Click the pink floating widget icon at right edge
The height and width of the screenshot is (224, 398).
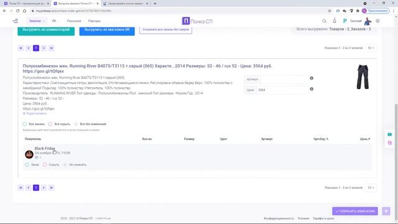tap(390, 143)
